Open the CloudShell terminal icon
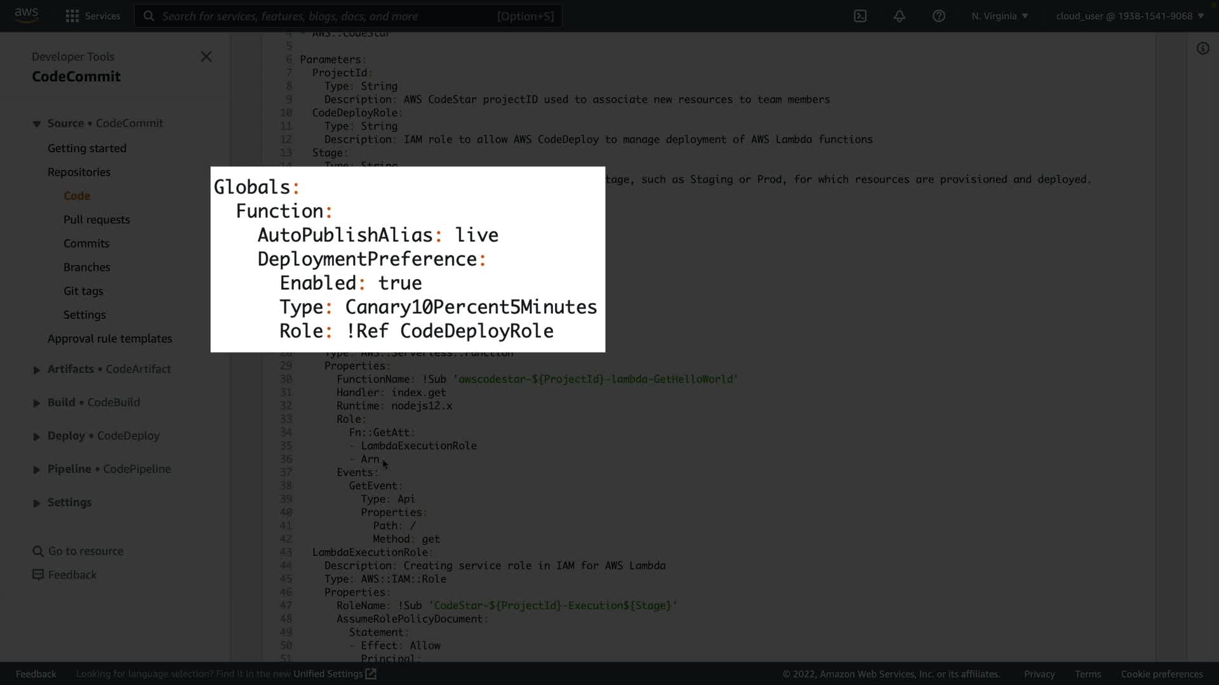The height and width of the screenshot is (685, 1219). (x=860, y=16)
